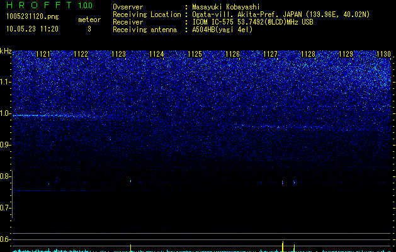396x252 pixels.
Task: Click the 1123 time axis label
Action: (x=119, y=54)
